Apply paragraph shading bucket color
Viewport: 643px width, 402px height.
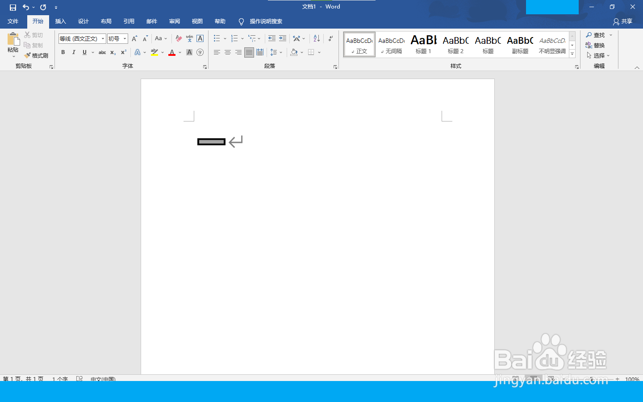294,52
